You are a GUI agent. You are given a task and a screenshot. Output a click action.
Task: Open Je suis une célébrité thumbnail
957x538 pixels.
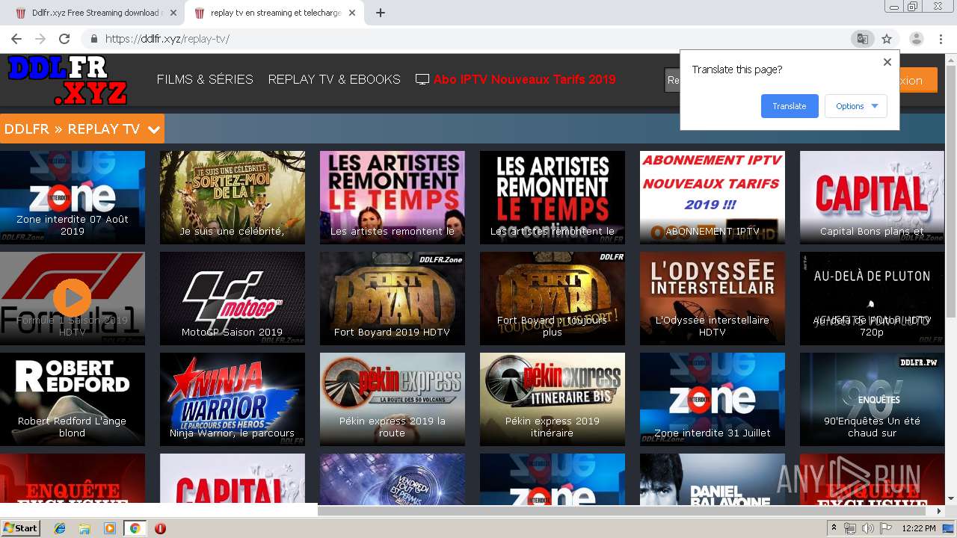coord(233,197)
